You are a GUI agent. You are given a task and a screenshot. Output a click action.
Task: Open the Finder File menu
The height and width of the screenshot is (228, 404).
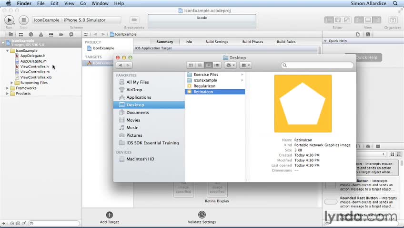40,3
